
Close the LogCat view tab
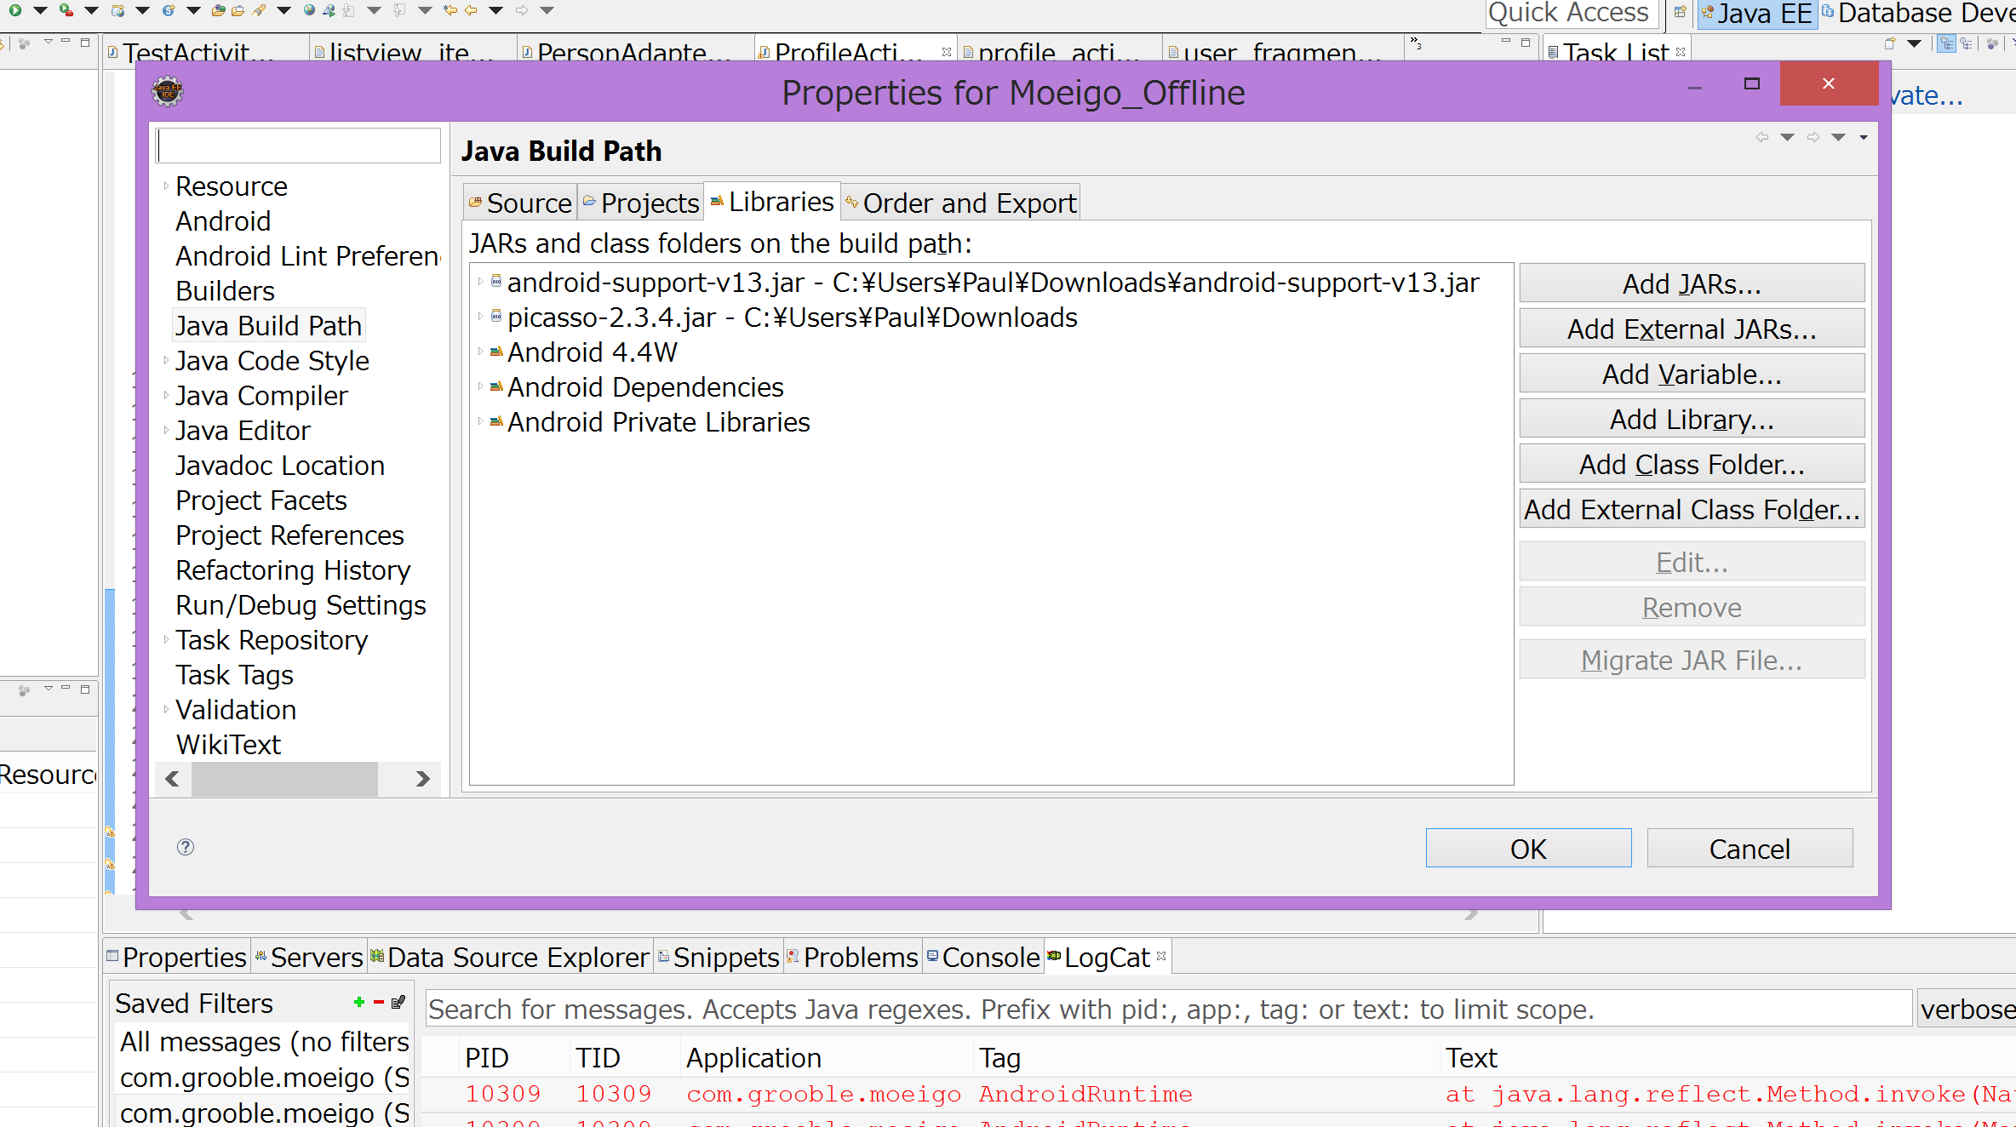(x=1161, y=956)
